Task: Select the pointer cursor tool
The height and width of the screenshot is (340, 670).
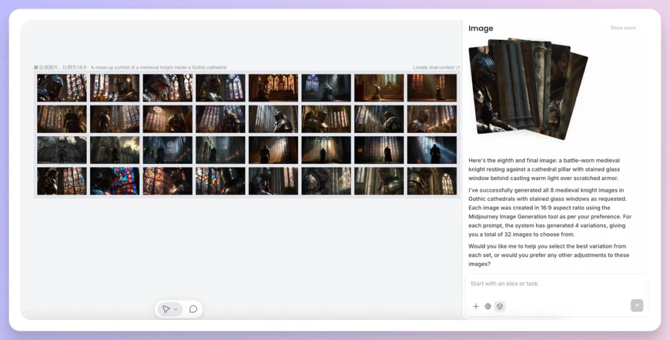Action: point(166,309)
